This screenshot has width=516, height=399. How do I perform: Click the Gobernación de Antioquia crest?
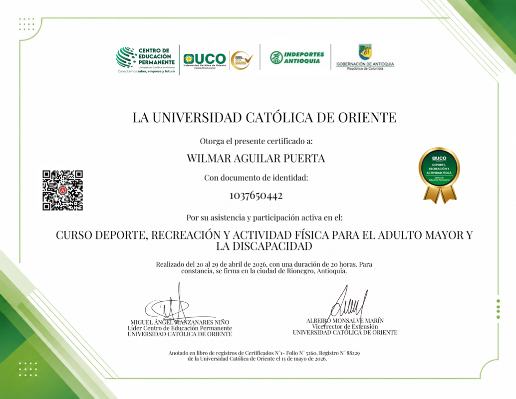tap(365, 52)
